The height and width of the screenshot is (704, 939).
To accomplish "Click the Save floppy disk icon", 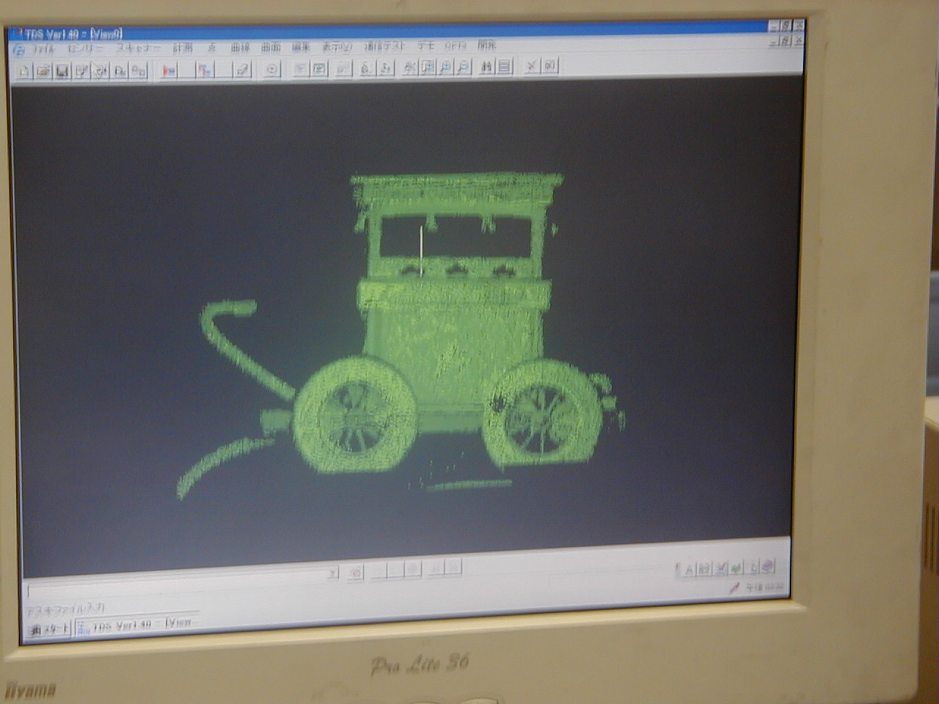I will click(62, 70).
